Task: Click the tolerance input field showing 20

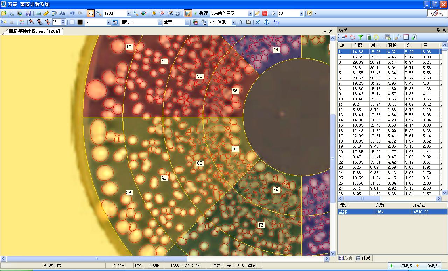Action: pyautogui.click(x=56, y=22)
